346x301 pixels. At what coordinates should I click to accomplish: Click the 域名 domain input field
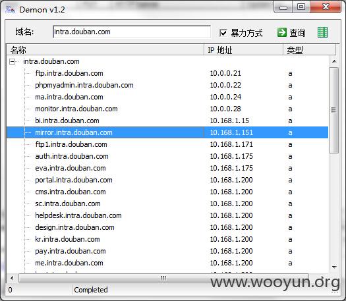pyautogui.click(x=132, y=32)
